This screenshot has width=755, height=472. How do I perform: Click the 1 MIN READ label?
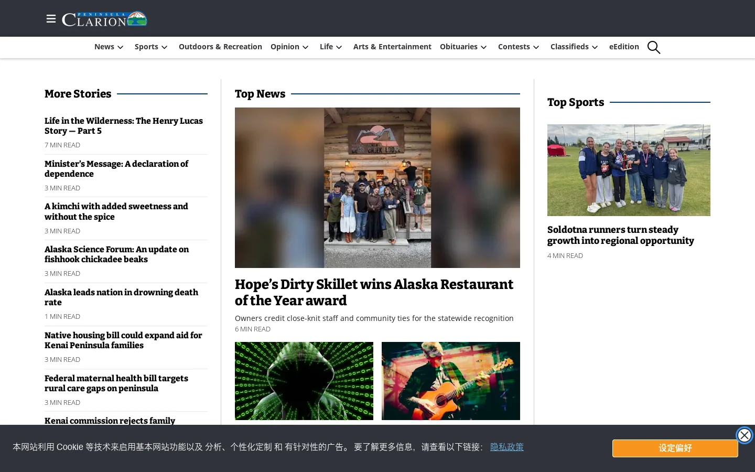click(62, 316)
